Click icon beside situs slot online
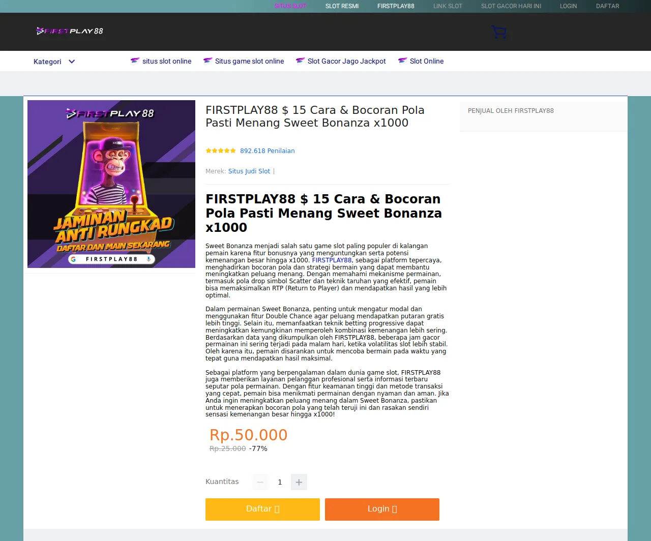The image size is (651, 541). click(135, 61)
